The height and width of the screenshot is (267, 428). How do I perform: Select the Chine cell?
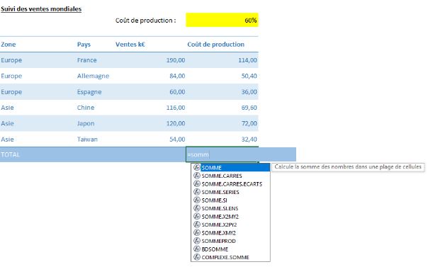point(86,108)
